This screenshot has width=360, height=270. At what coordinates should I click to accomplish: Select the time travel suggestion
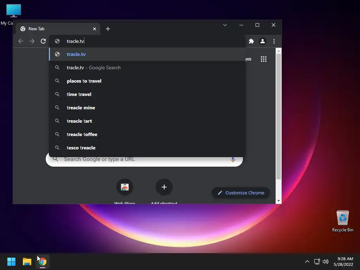click(147, 94)
